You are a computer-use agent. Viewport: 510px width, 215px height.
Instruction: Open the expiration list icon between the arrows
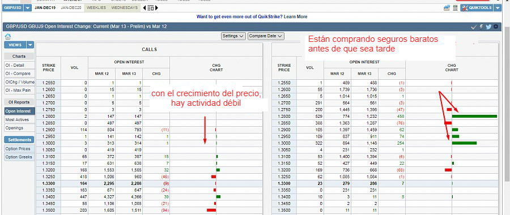150,8
